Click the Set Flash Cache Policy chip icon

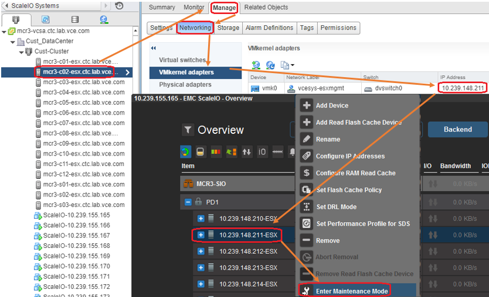pos(307,189)
